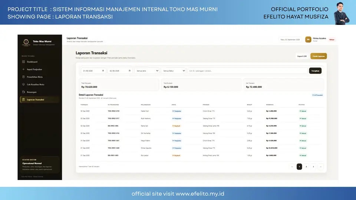Open the Keuangan menu item

40,92
